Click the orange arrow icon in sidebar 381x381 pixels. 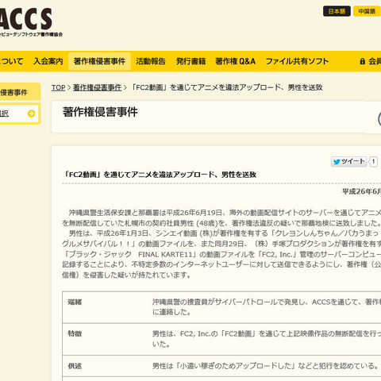pos(31,114)
